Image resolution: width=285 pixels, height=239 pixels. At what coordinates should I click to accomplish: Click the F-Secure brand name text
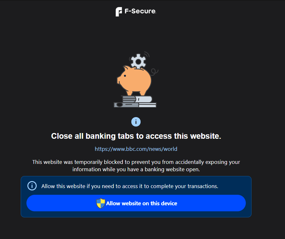pyautogui.click(x=140, y=11)
